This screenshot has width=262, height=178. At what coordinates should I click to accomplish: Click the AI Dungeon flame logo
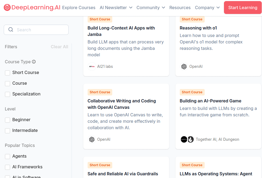190,139
